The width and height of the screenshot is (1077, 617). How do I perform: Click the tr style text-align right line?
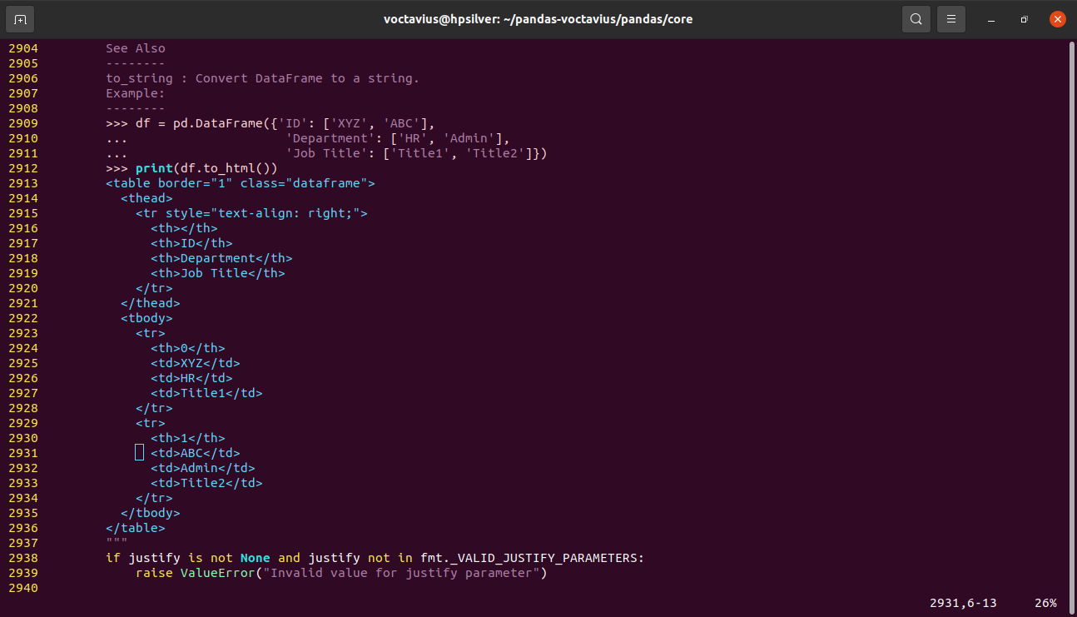[251, 213]
